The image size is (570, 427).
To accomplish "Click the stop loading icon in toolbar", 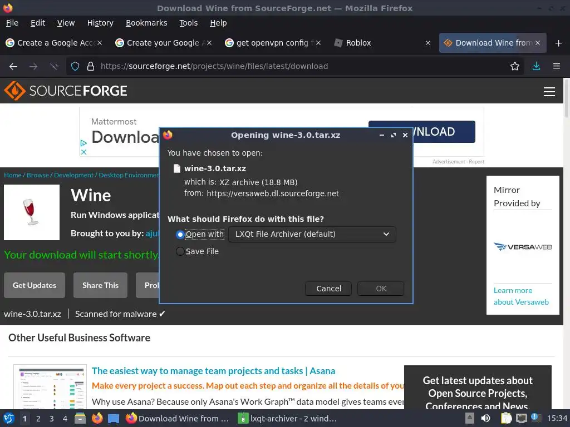I will click(x=54, y=66).
